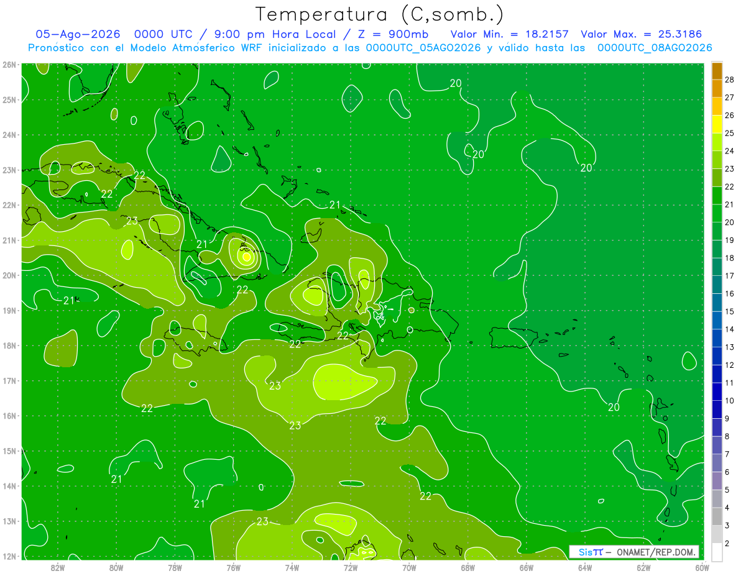
Task: Click color scale label '17'
Action: 730,276
